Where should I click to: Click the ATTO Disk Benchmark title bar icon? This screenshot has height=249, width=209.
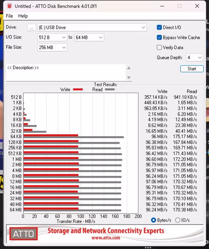click(x=9, y=6)
